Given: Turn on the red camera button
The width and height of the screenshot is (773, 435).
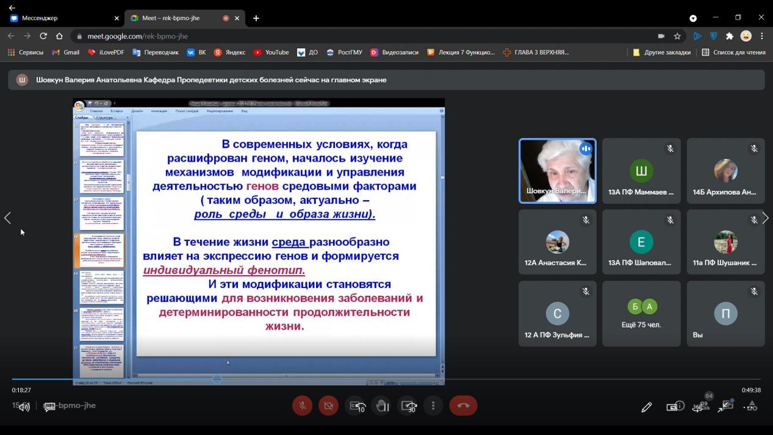Looking at the screenshot, I should coord(329,406).
